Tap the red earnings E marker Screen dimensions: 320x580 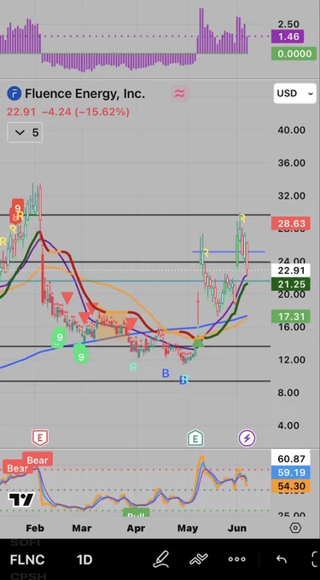click(x=39, y=438)
